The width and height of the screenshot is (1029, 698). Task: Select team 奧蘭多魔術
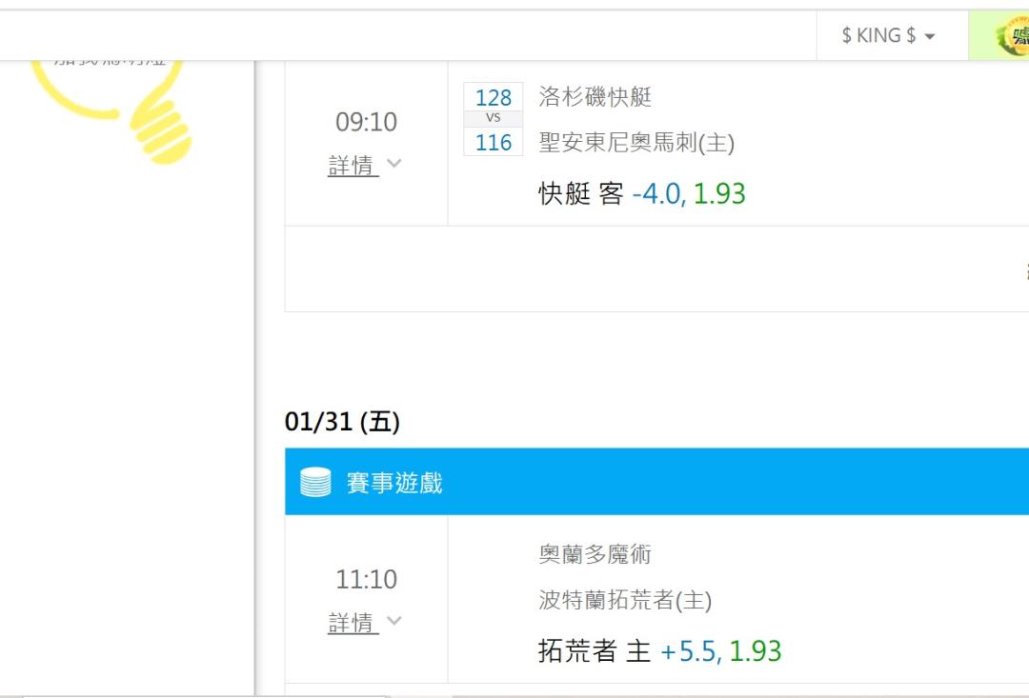[595, 554]
